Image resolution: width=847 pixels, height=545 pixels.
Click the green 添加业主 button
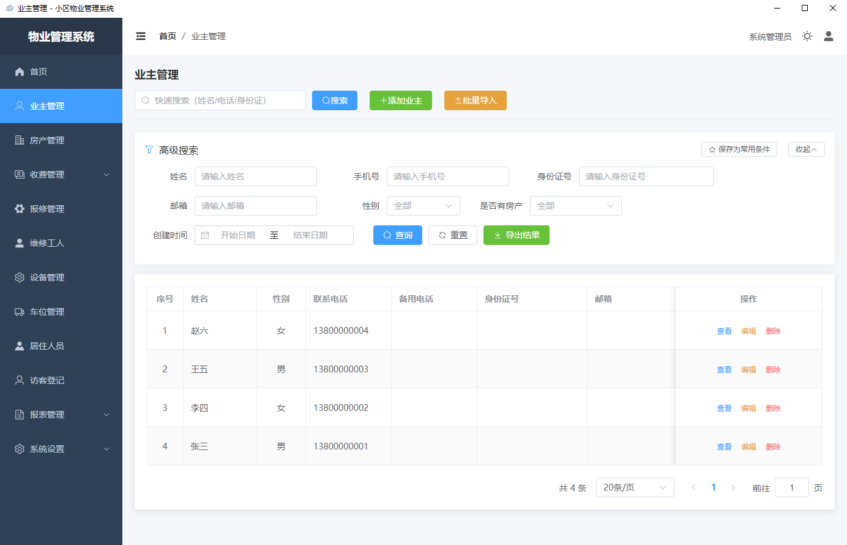tap(401, 100)
